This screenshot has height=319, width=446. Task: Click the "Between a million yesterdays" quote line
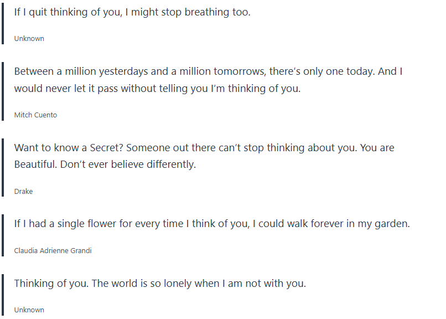coord(208,71)
